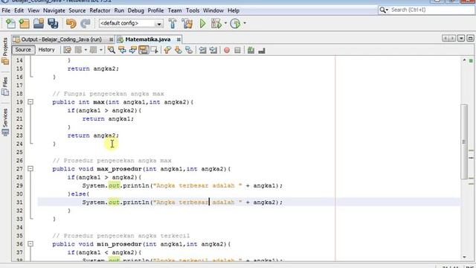
Task: Start macro recording with red circle icon
Action: pyautogui.click(x=227, y=50)
